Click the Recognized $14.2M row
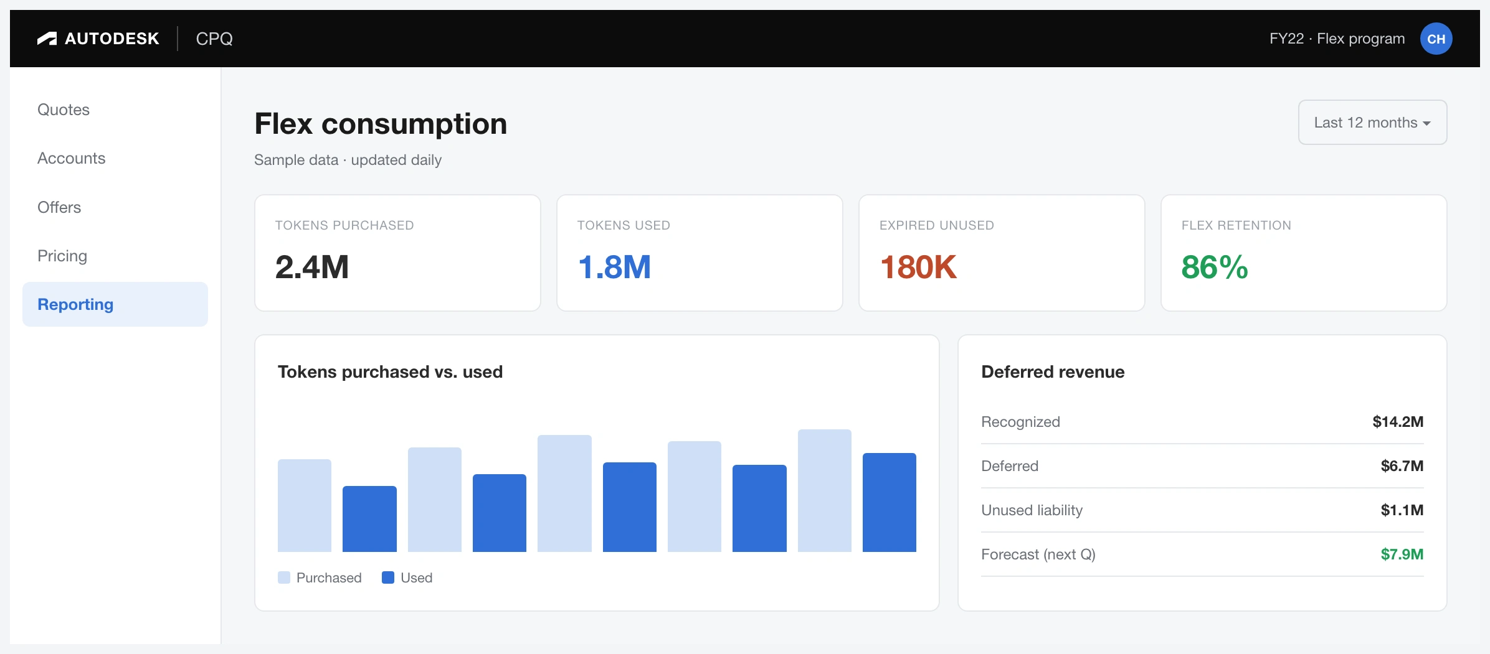This screenshot has height=654, width=1490. 1202,422
